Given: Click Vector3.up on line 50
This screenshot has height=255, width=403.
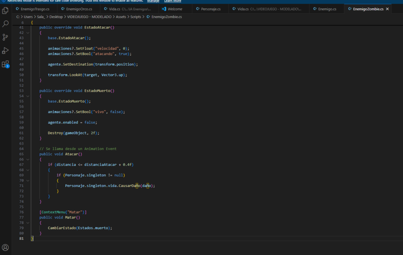Looking at the screenshot, I should pos(112,75).
